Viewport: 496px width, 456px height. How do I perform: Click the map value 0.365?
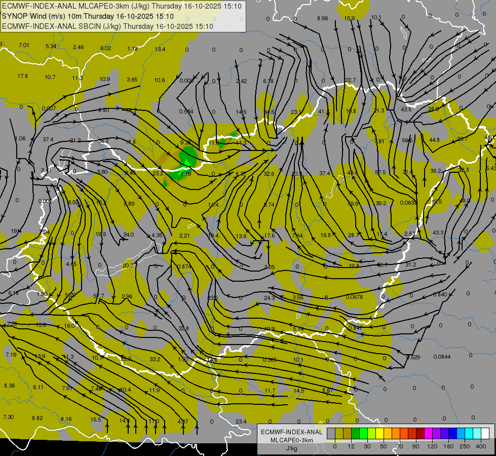click(x=270, y=360)
